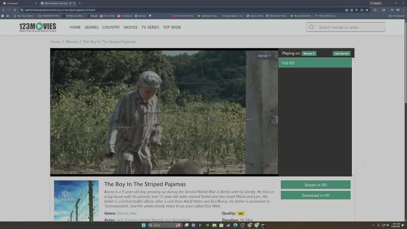Open the Play Chess Online bookmark
Screen dimensions: 407x229
click(24, 16)
